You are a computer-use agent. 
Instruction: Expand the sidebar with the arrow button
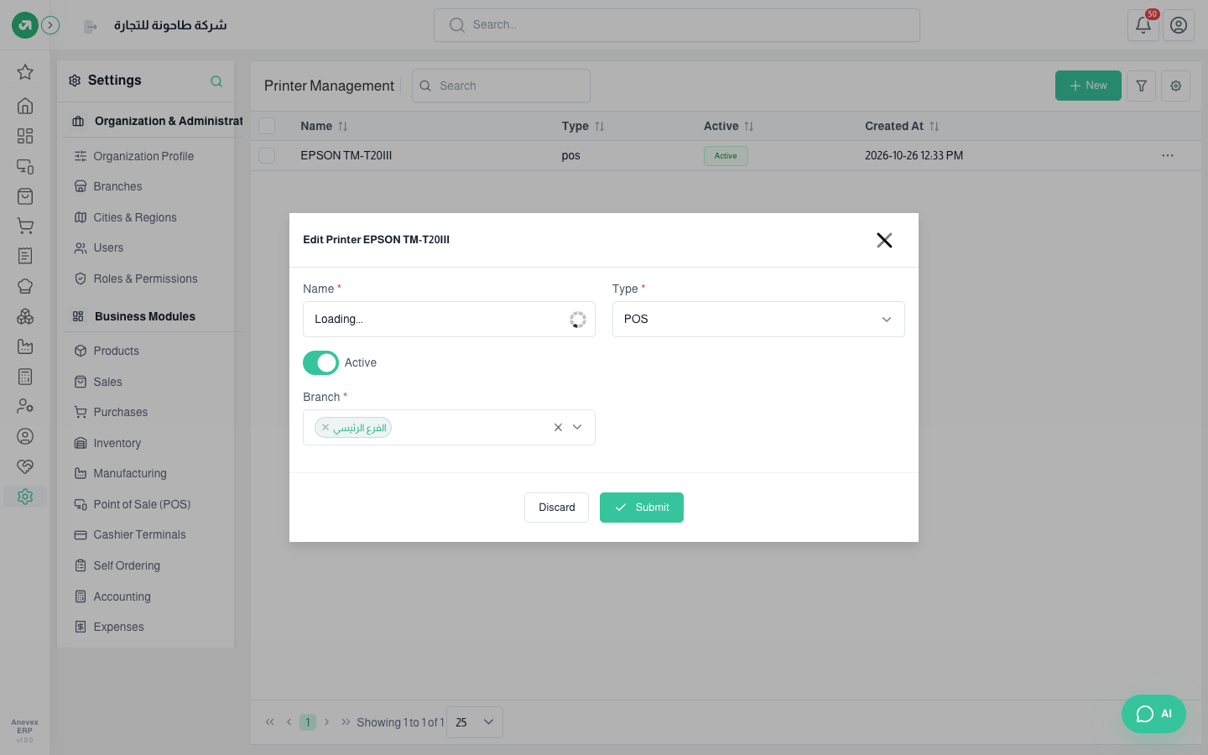(50, 25)
